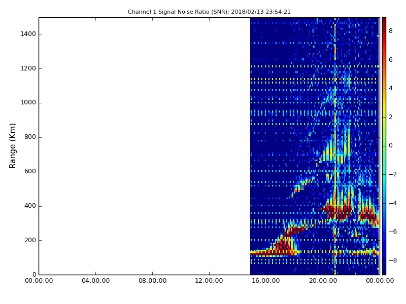Click the colorbar '6' tick label

tap(391, 60)
